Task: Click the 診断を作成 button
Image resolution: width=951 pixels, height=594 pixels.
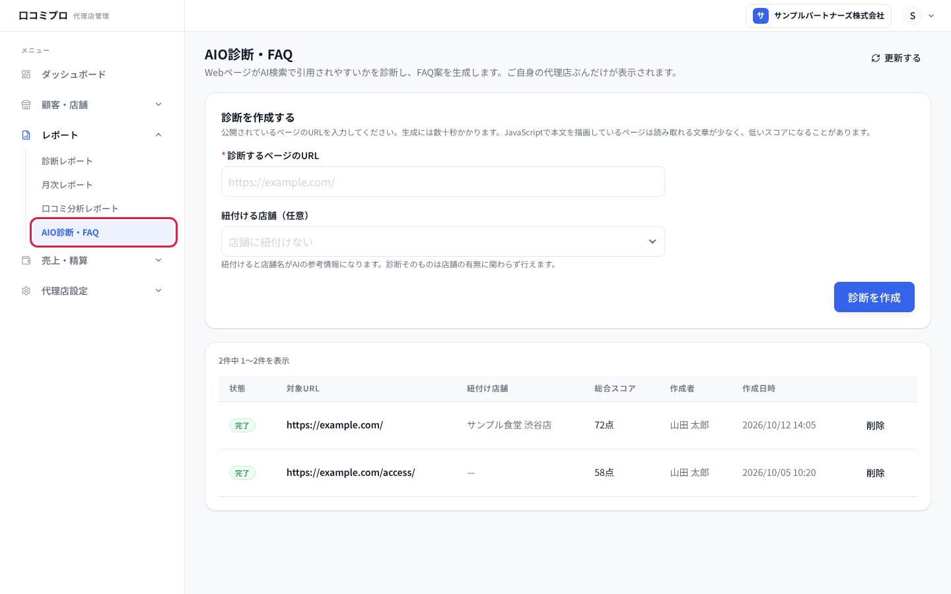Action: [874, 297]
